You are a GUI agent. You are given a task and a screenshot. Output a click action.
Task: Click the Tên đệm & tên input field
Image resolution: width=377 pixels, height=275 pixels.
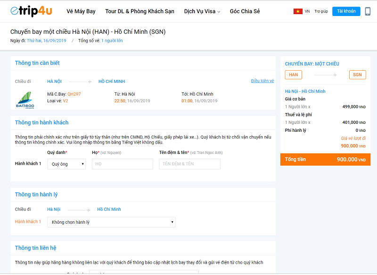pos(189,164)
